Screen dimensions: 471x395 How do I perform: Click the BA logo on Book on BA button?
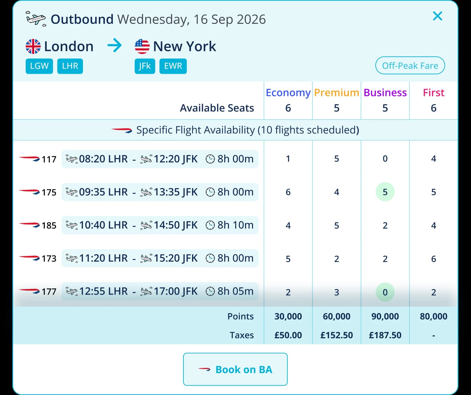[204, 369]
